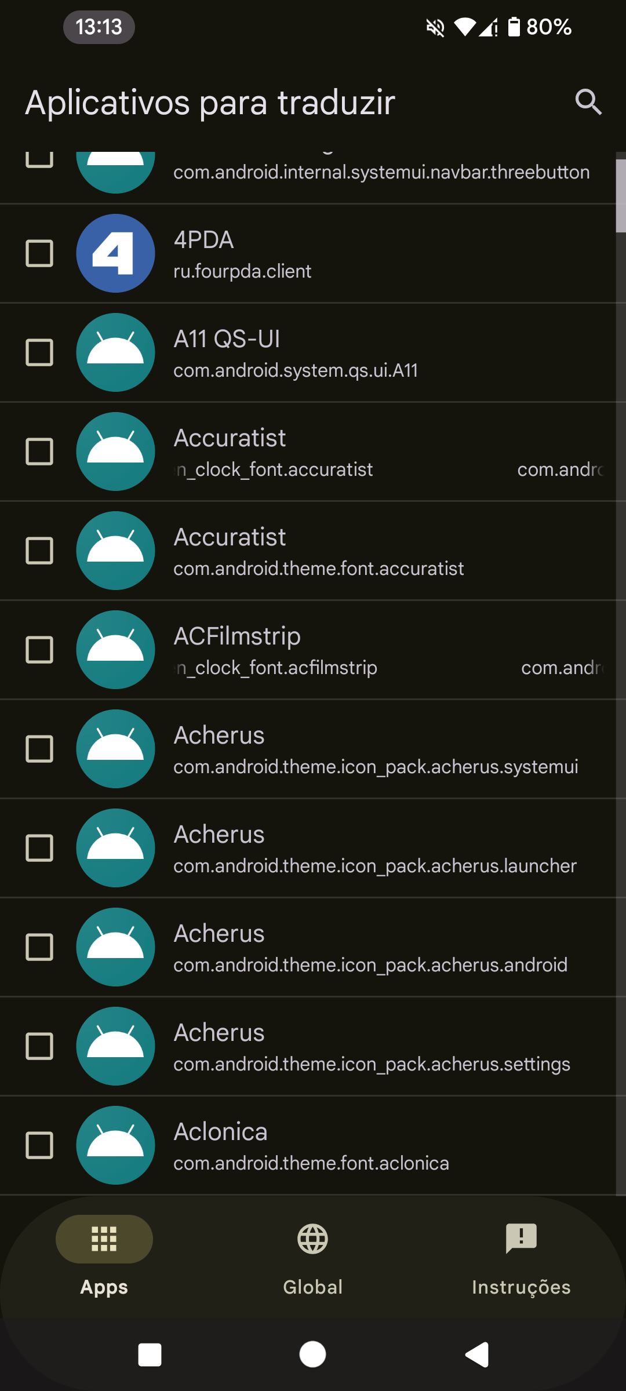This screenshot has width=626, height=1391.
Task: Click the A11 QS-UI android icon
Action: (115, 353)
